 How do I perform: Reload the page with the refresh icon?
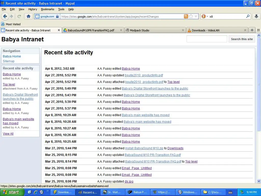19,16
